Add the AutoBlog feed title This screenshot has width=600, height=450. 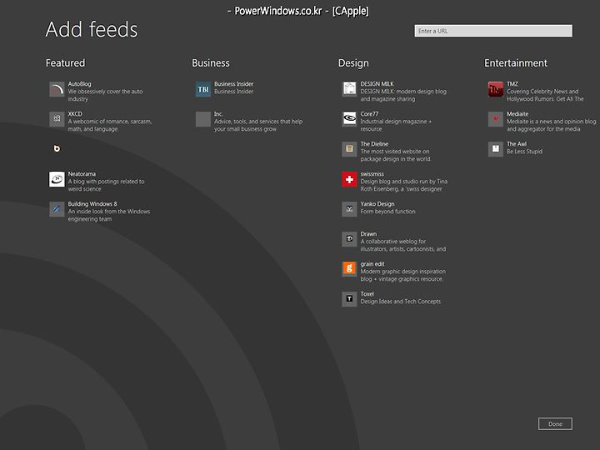pos(80,84)
